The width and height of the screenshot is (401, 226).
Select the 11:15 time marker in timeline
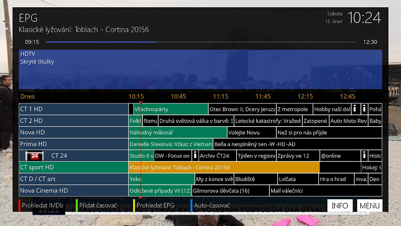[x=221, y=96]
